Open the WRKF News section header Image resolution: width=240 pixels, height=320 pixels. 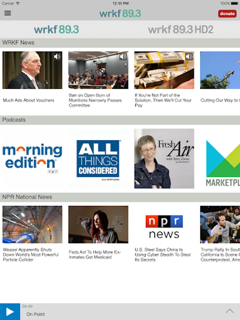120,43
